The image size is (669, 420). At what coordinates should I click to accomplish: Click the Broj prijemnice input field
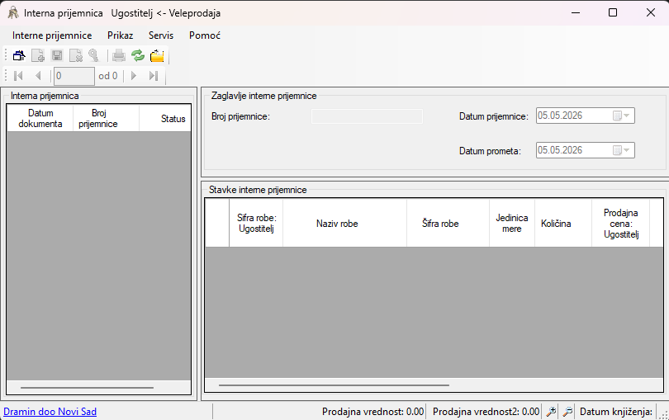(x=367, y=116)
